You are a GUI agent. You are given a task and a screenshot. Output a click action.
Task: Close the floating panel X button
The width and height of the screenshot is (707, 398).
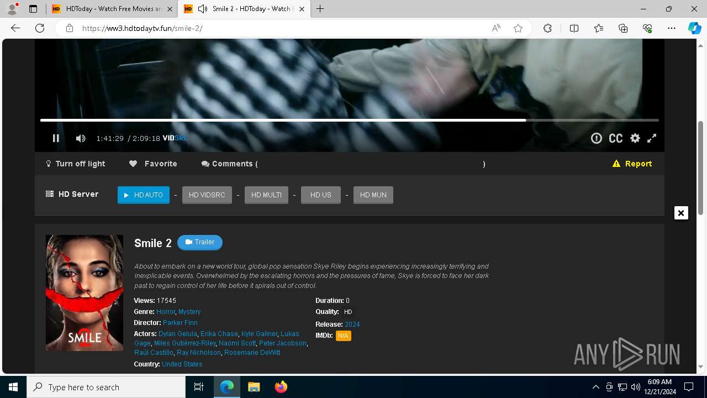tap(681, 213)
